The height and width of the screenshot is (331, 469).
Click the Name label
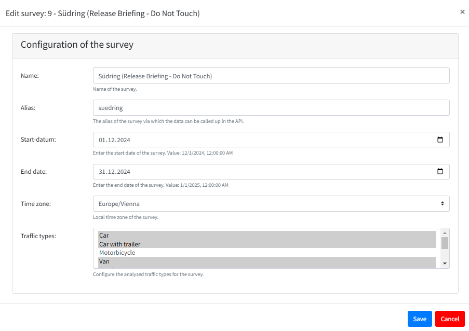pos(30,76)
